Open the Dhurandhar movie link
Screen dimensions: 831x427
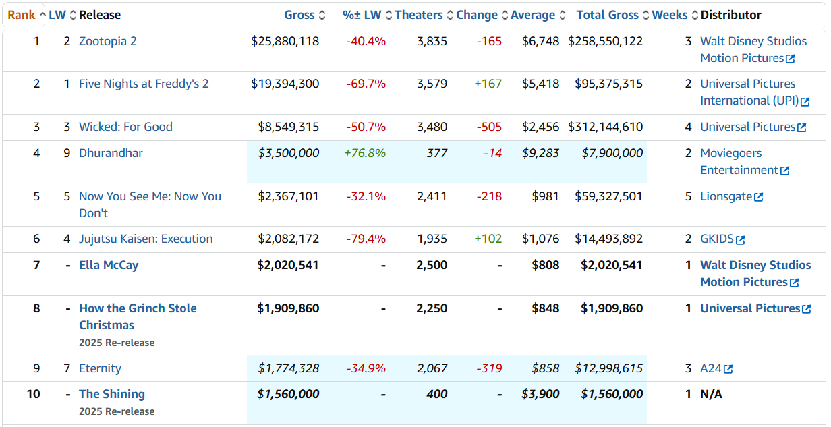pyautogui.click(x=111, y=153)
